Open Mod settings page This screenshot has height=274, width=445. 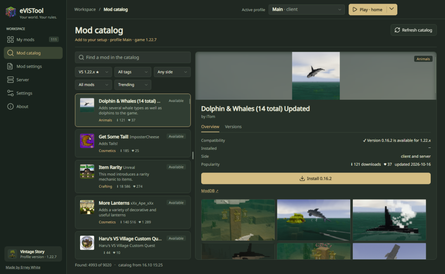tap(33, 66)
